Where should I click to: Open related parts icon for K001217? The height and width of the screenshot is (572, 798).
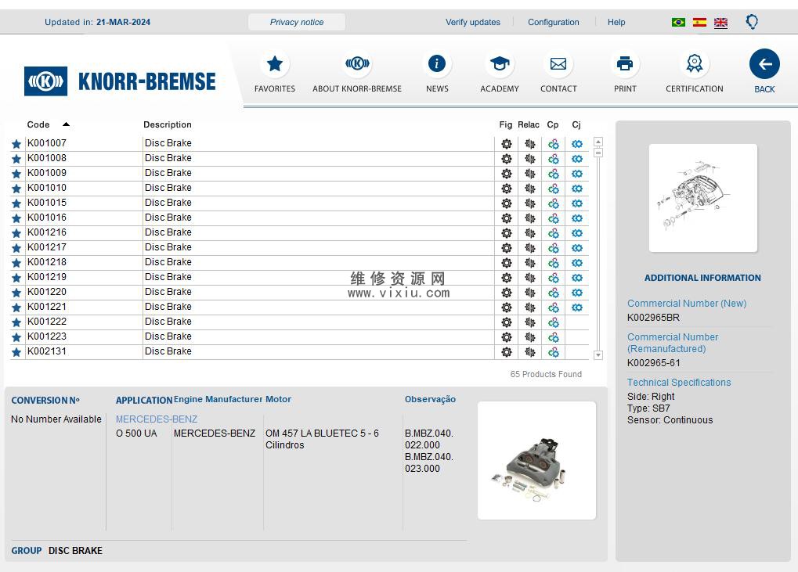(530, 248)
